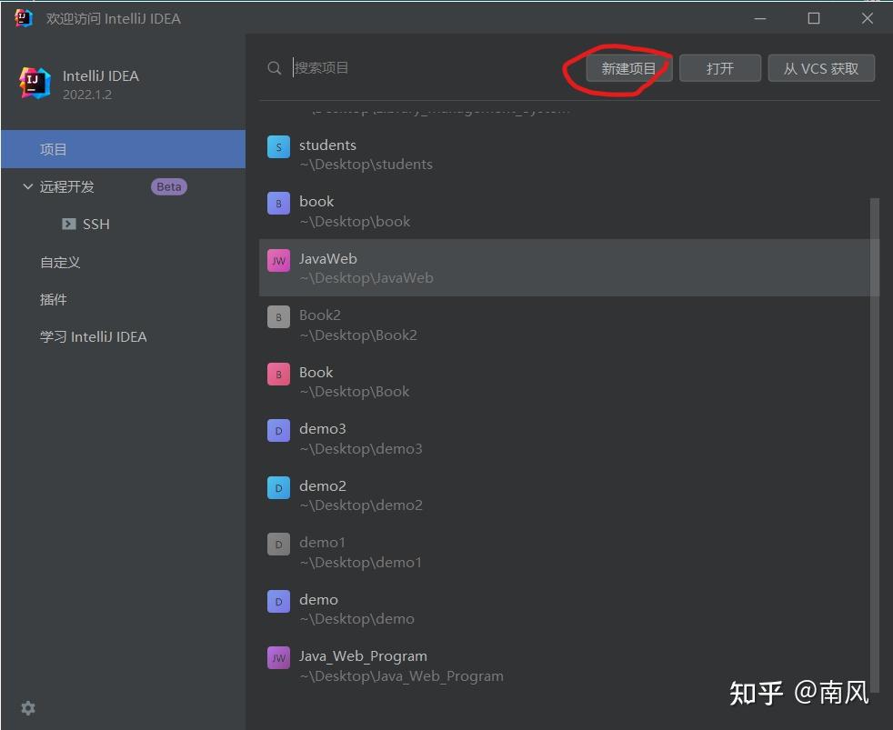This screenshot has width=893, height=730.
Task: Click path ~\Desktop\Java_Web_Program
Action: tap(402, 675)
